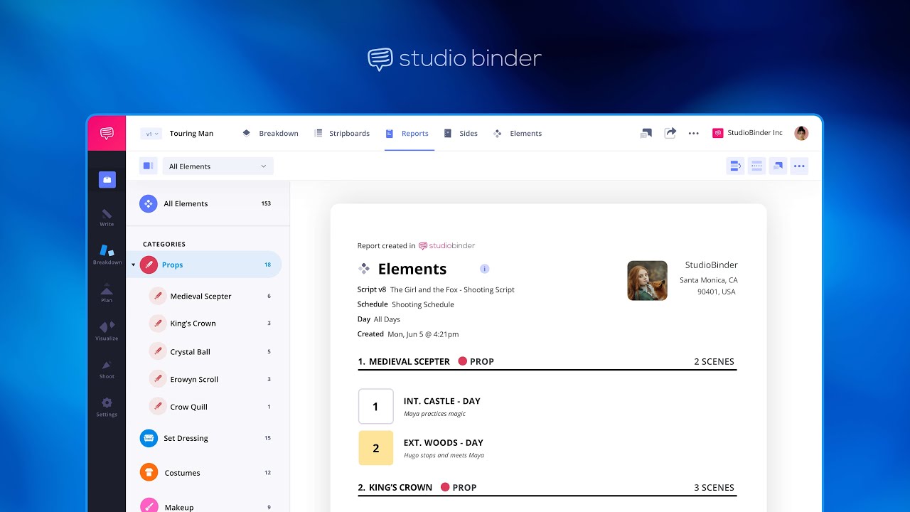Open the Breakdown section in sidebar
This screenshot has height=512, width=910.
pos(107,255)
